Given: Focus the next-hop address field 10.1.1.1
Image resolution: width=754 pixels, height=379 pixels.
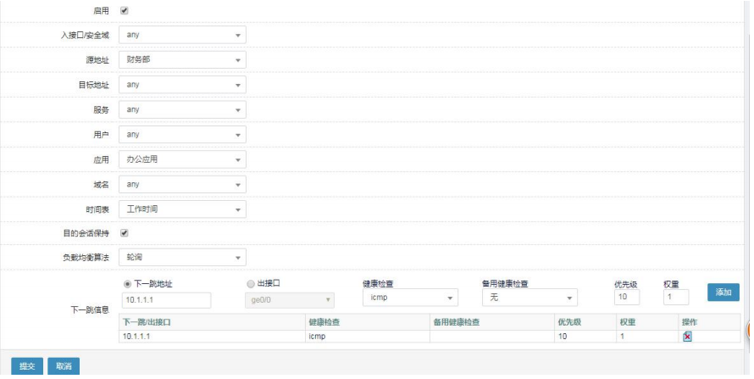Looking at the screenshot, I should (166, 300).
